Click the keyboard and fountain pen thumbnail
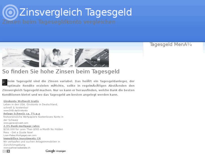The height and width of the screenshot is (154, 205). 92,58
